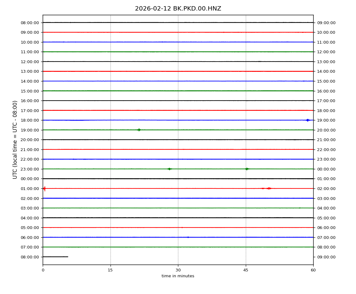
Task: Click the 23:00 trace event near 28 minutes
Action: (x=169, y=169)
